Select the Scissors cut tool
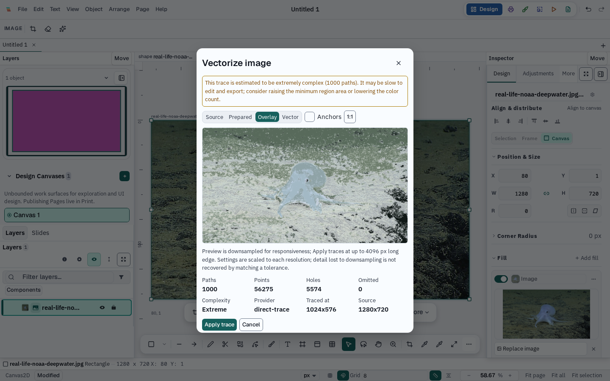Image resolution: width=610 pixels, height=381 pixels. 225,344
